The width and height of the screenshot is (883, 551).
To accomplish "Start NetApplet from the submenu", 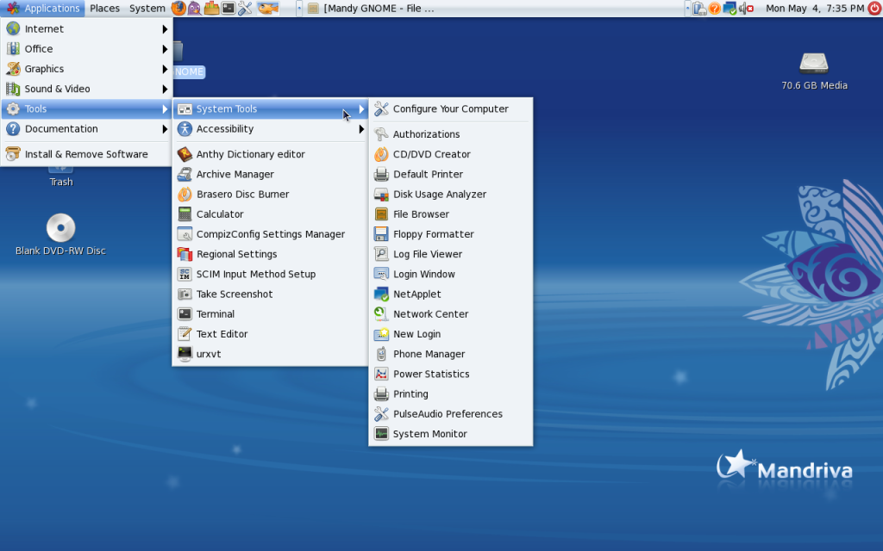I will click(x=450, y=294).
